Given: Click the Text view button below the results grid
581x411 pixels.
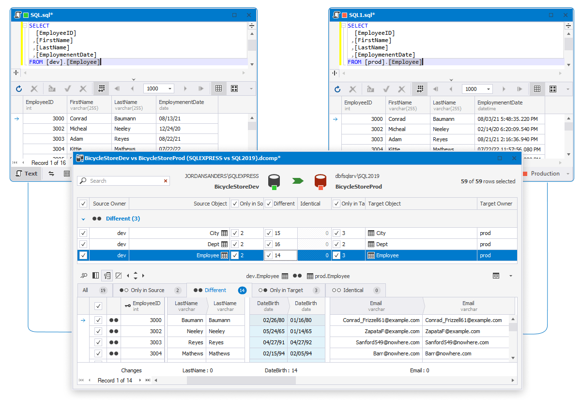Looking at the screenshot, I should click(x=26, y=174).
